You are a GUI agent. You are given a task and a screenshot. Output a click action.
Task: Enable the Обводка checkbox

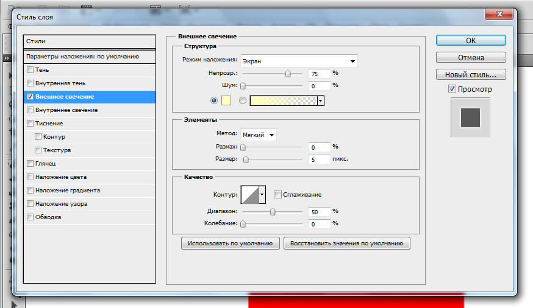(30, 217)
